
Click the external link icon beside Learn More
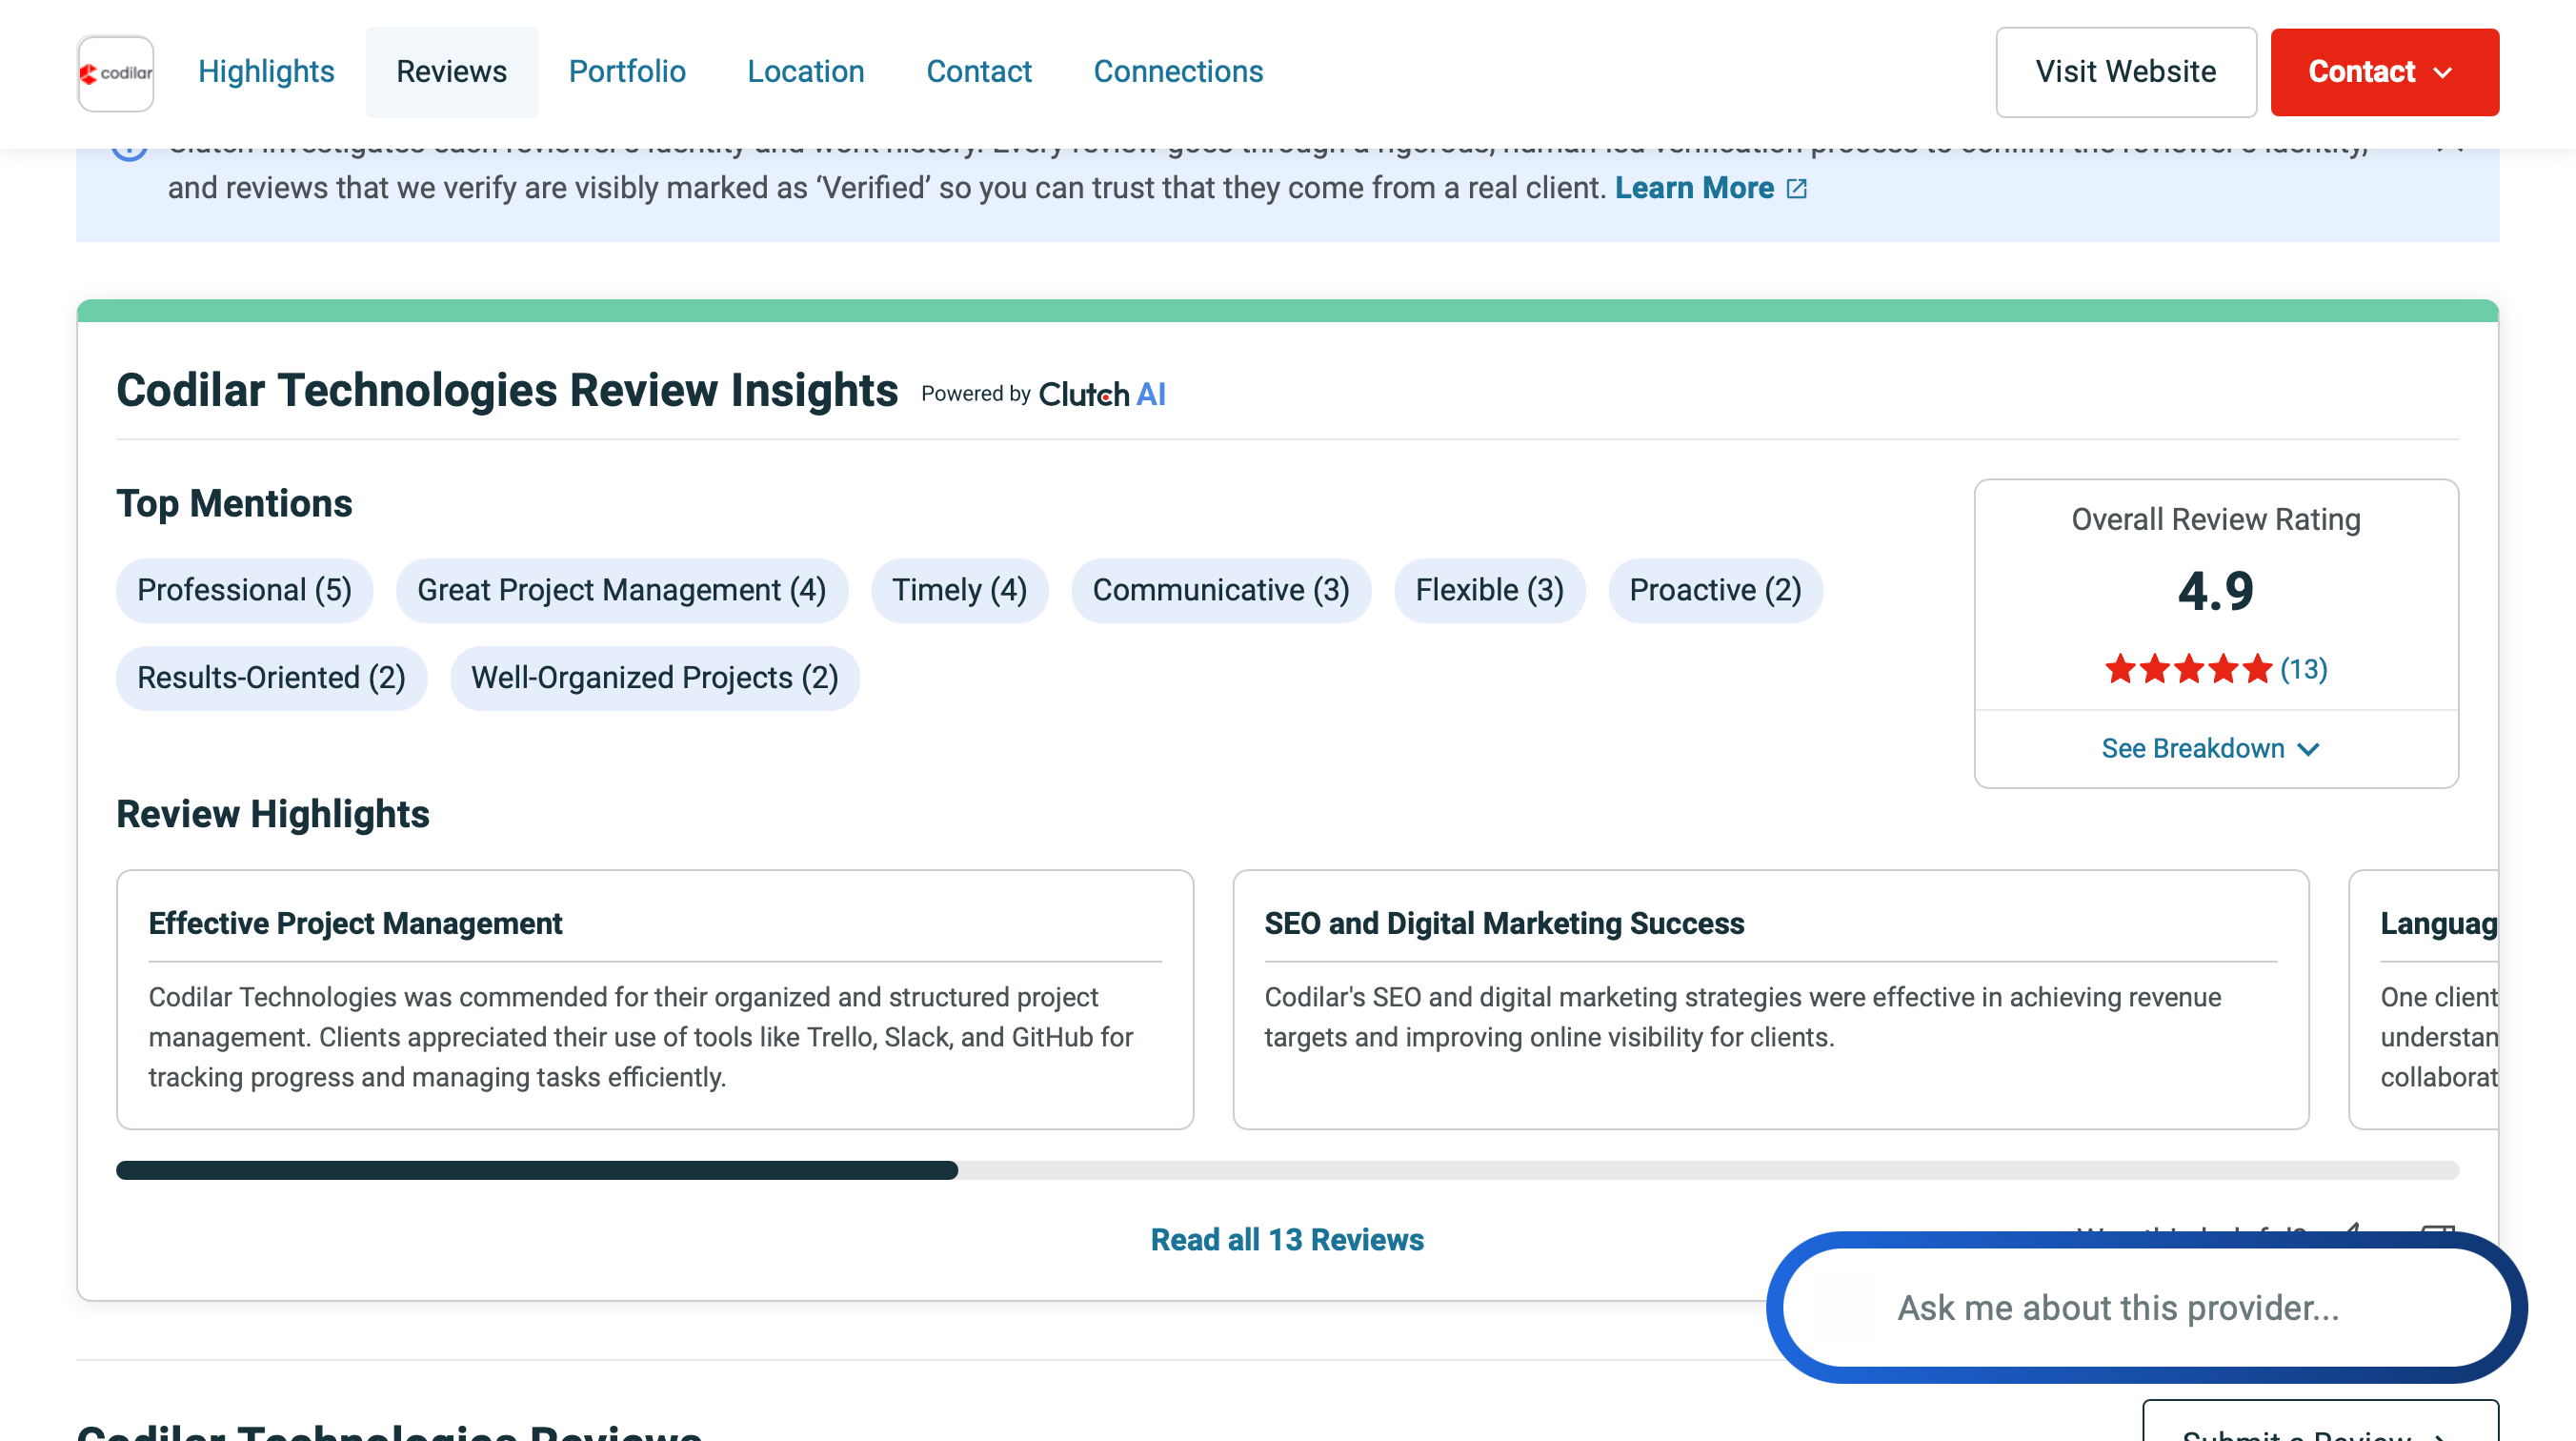point(1796,189)
